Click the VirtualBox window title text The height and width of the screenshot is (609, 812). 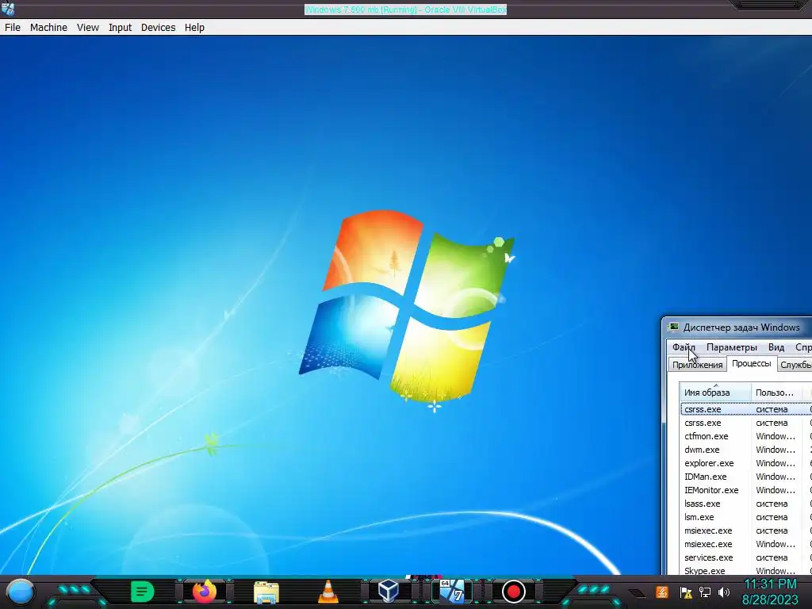tap(405, 10)
